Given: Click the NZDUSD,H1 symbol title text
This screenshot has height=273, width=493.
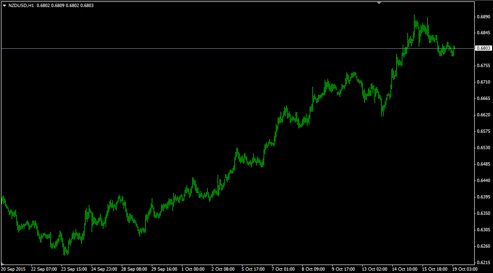Looking at the screenshot, I should (x=21, y=5).
